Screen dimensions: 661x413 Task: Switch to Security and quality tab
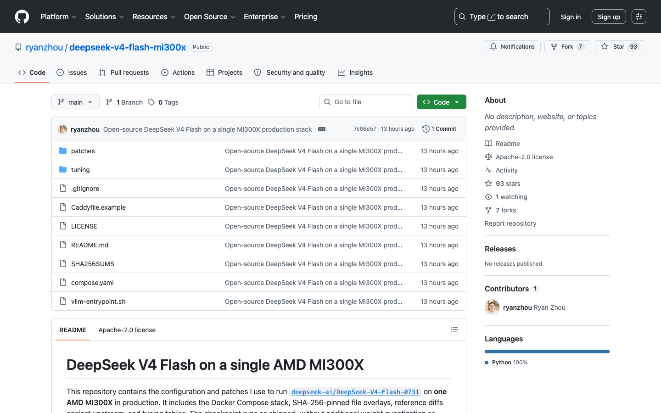290,73
